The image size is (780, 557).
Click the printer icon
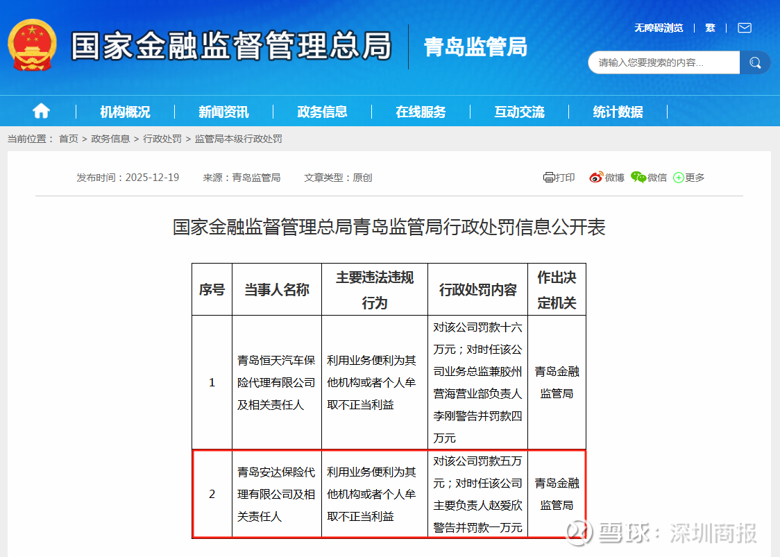(548, 178)
